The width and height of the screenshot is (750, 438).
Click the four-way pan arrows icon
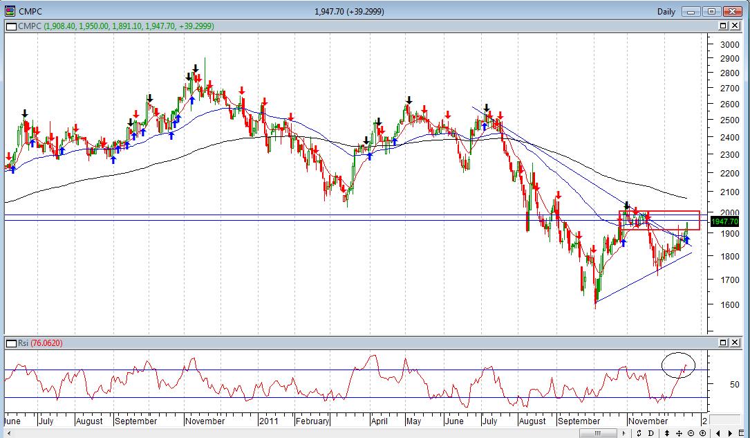(x=679, y=432)
